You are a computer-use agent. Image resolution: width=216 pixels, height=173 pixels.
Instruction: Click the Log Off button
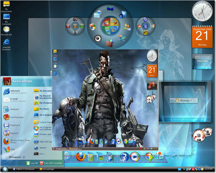(x=32, y=163)
